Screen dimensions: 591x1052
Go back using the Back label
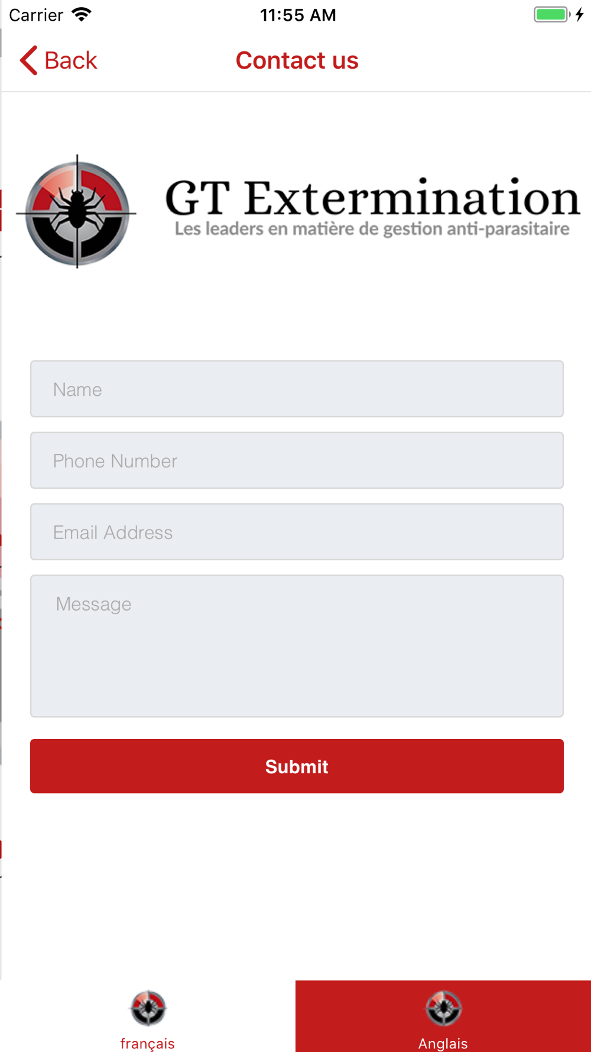[x=70, y=60]
